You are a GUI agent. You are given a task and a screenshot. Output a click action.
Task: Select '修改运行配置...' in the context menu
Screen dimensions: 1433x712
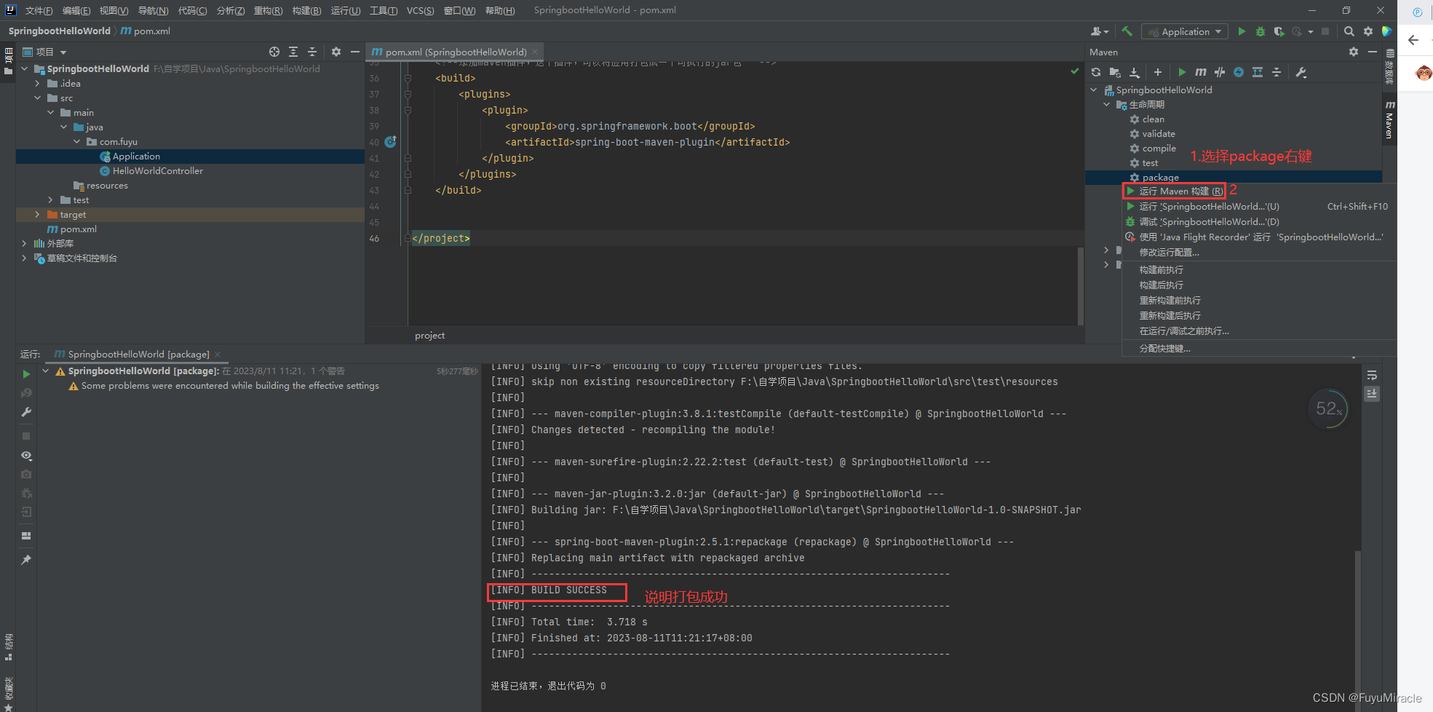1170,252
